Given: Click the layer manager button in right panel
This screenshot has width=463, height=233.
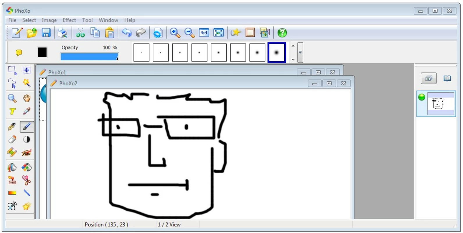Looking at the screenshot, I should tap(429, 78).
